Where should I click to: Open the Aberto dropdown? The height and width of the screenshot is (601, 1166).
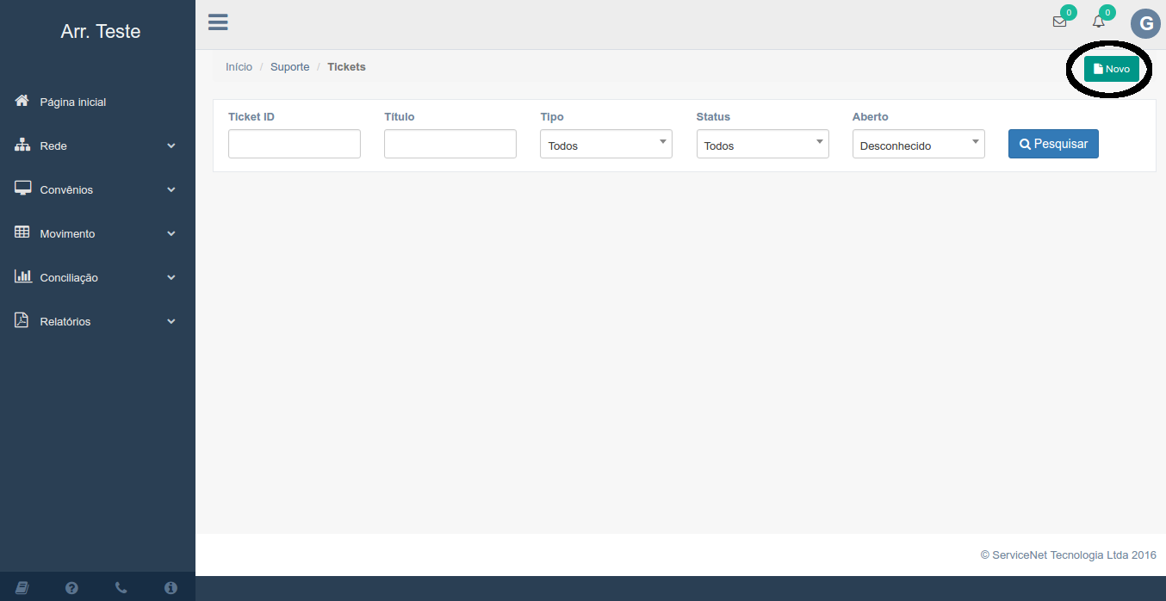coord(918,145)
